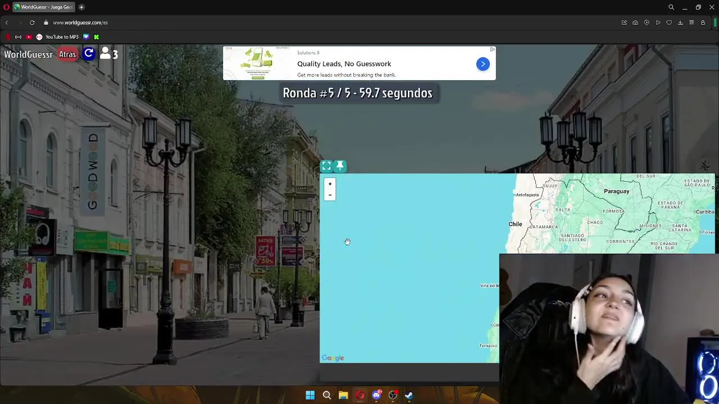The image size is (719, 404).
Task: Click the WorldGuessr logo text
Action: pyautogui.click(x=28, y=54)
